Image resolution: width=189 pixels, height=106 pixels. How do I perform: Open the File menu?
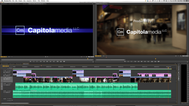click(13, 1)
